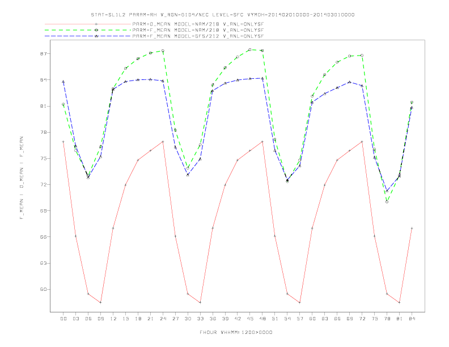449x347 pixels.
Task: Click the x-axis tick label 84
Action: click(412, 319)
